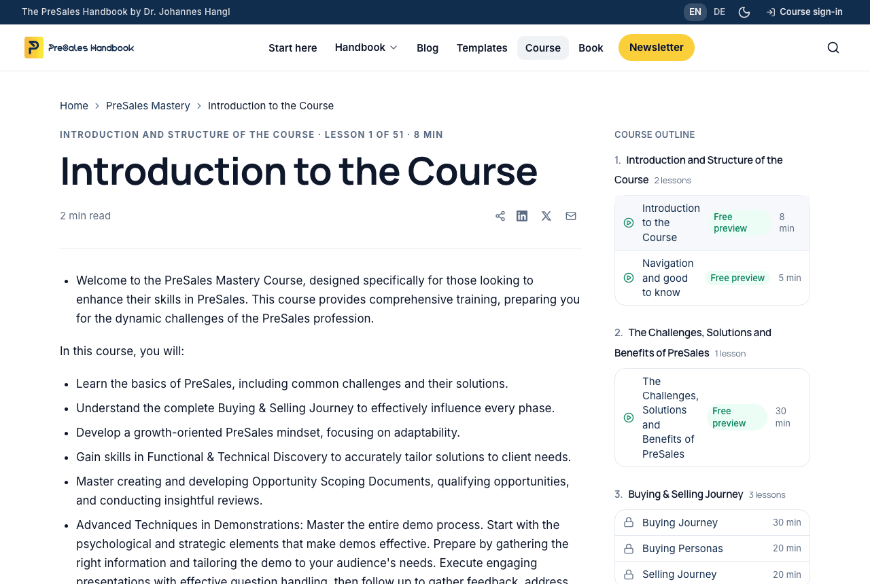Open the locked Selling Journey lesson
The height and width of the screenshot is (584, 870).
pyautogui.click(x=712, y=574)
